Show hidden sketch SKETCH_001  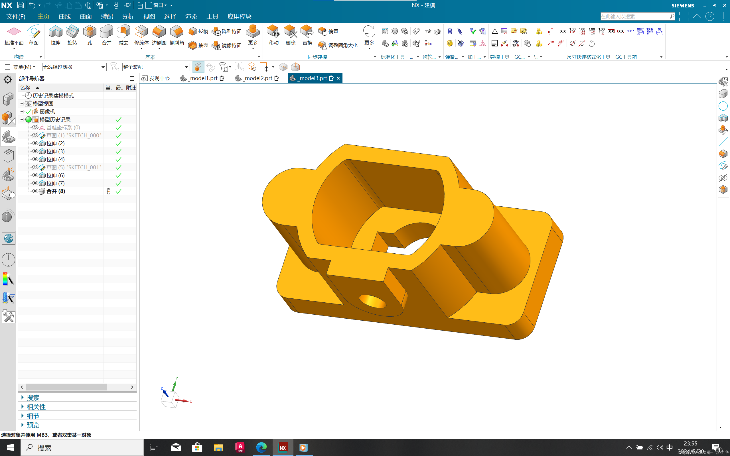pyautogui.click(x=35, y=167)
